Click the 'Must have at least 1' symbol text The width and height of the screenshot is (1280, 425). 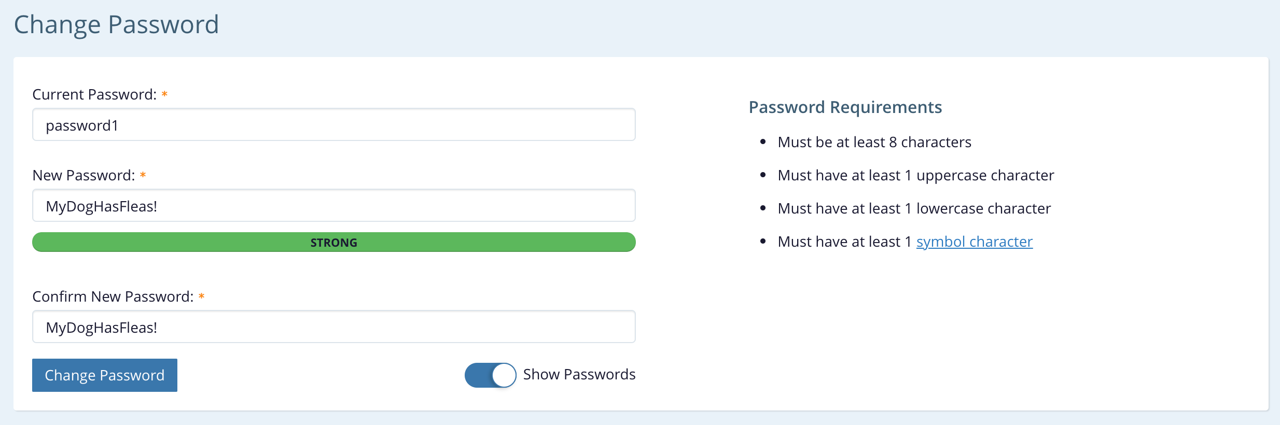click(x=844, y=242)
